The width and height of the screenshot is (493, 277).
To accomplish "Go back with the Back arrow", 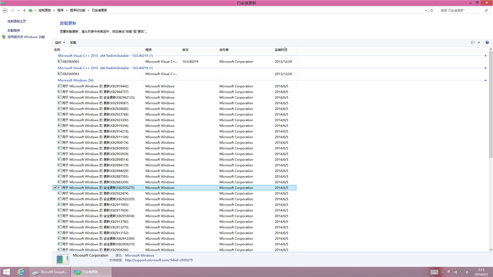I will (x=5, y=11).
